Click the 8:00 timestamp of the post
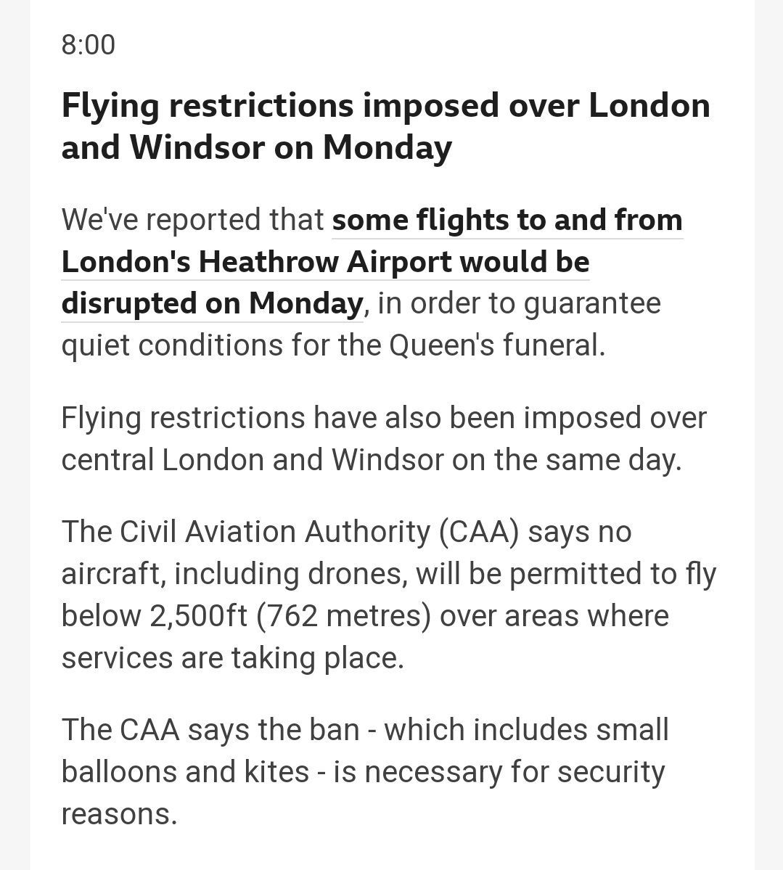The image size is (783, 870). [89, 45]
